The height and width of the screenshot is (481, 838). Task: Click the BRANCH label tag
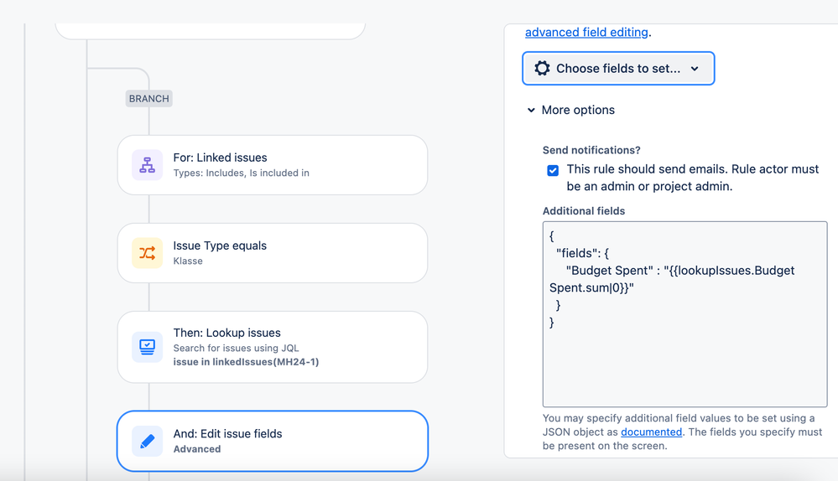point(148,99)
